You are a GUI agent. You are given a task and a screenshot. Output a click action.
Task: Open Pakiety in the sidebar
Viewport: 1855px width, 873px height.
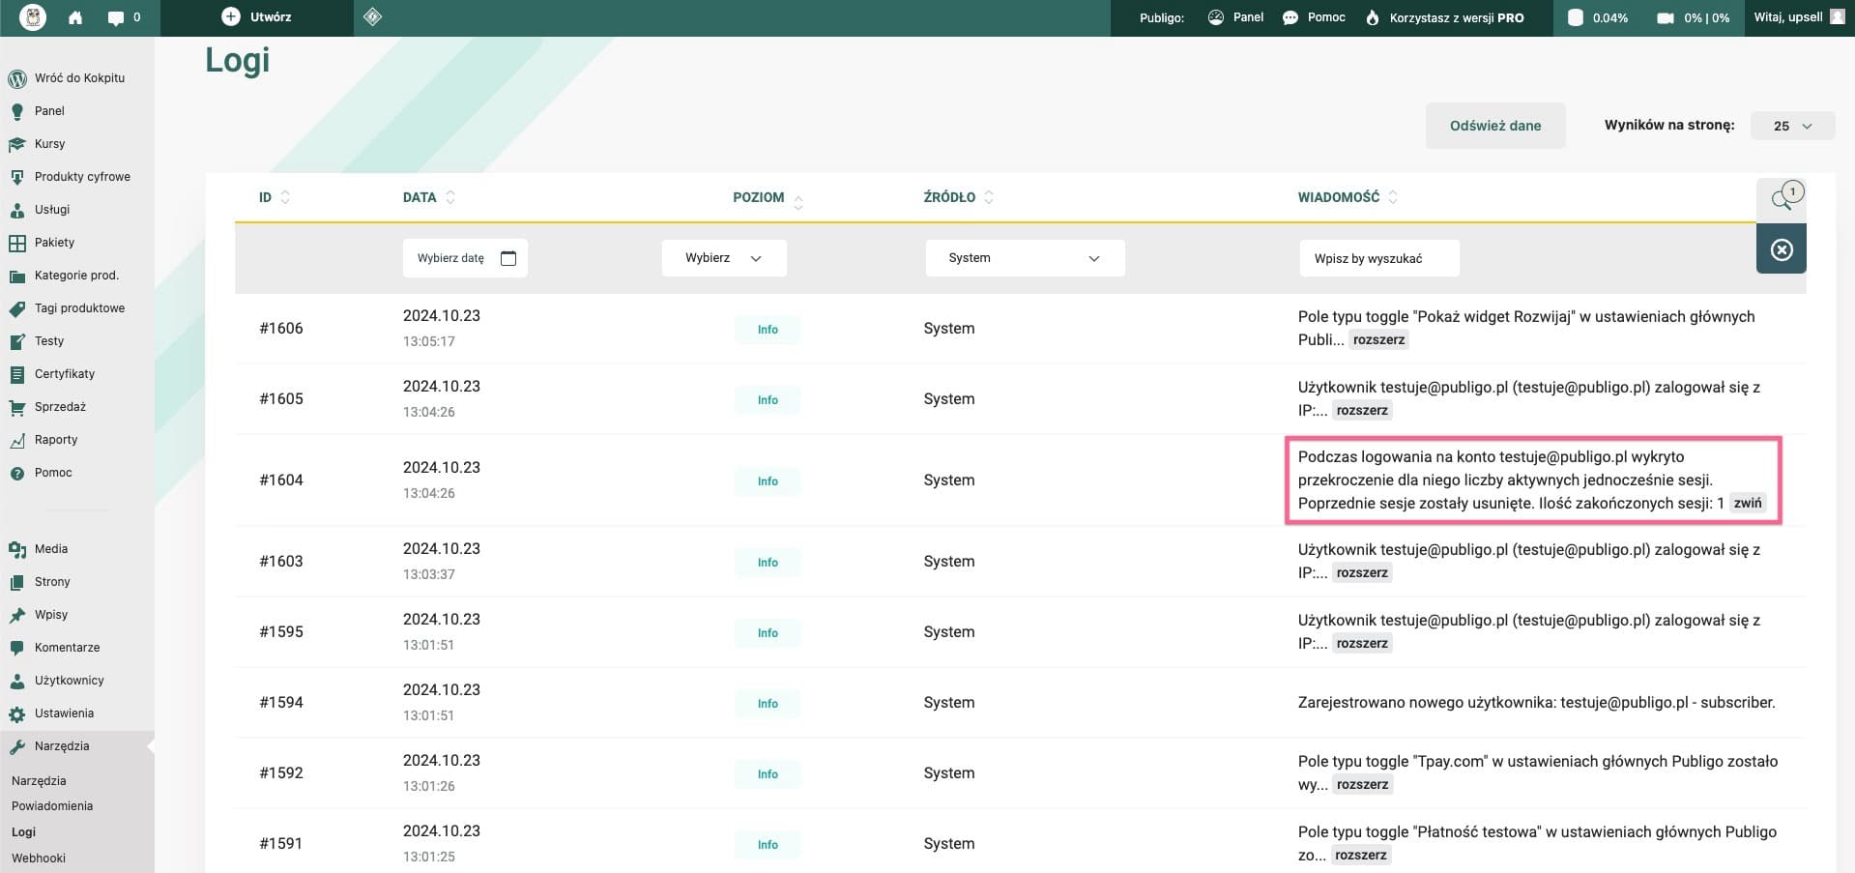pyautogui.click(x=54, y=243)
